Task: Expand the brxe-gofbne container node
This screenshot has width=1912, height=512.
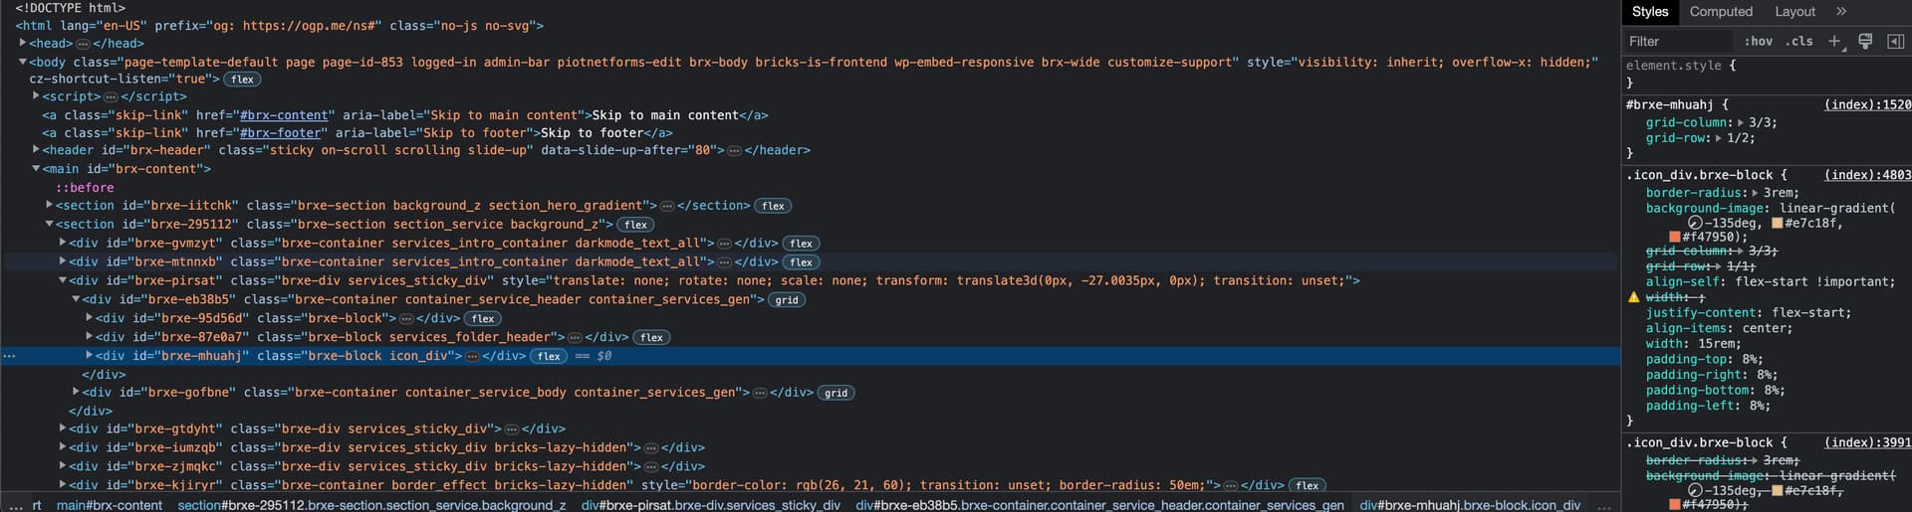Action: tap(76, 392)
